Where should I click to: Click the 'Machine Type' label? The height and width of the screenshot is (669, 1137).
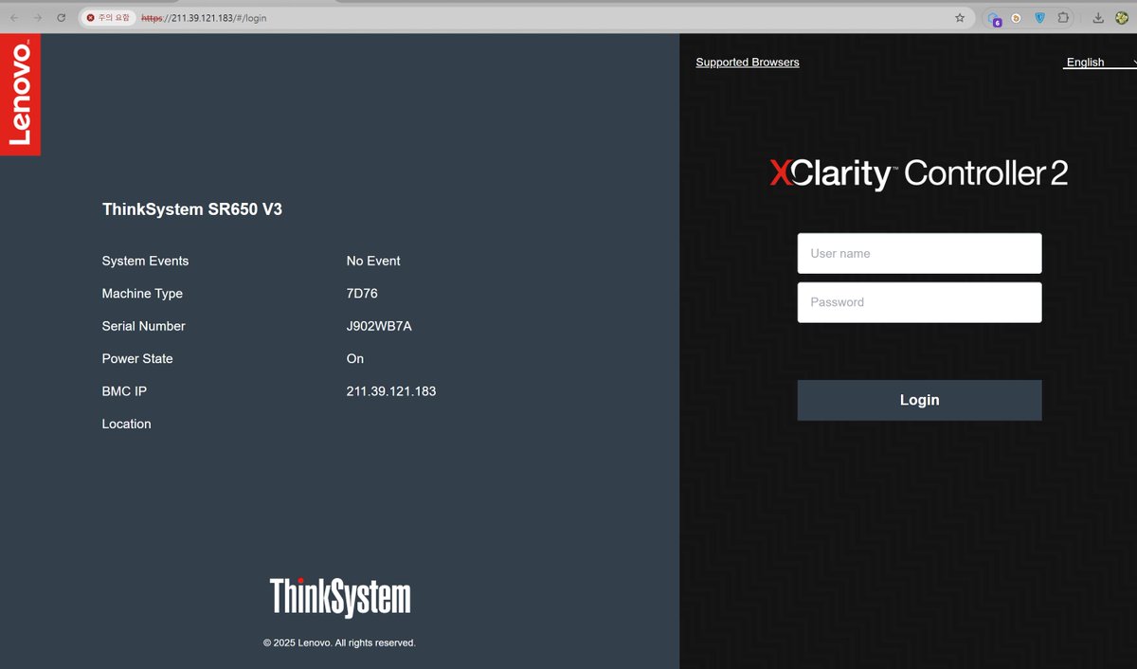point(142,294)
